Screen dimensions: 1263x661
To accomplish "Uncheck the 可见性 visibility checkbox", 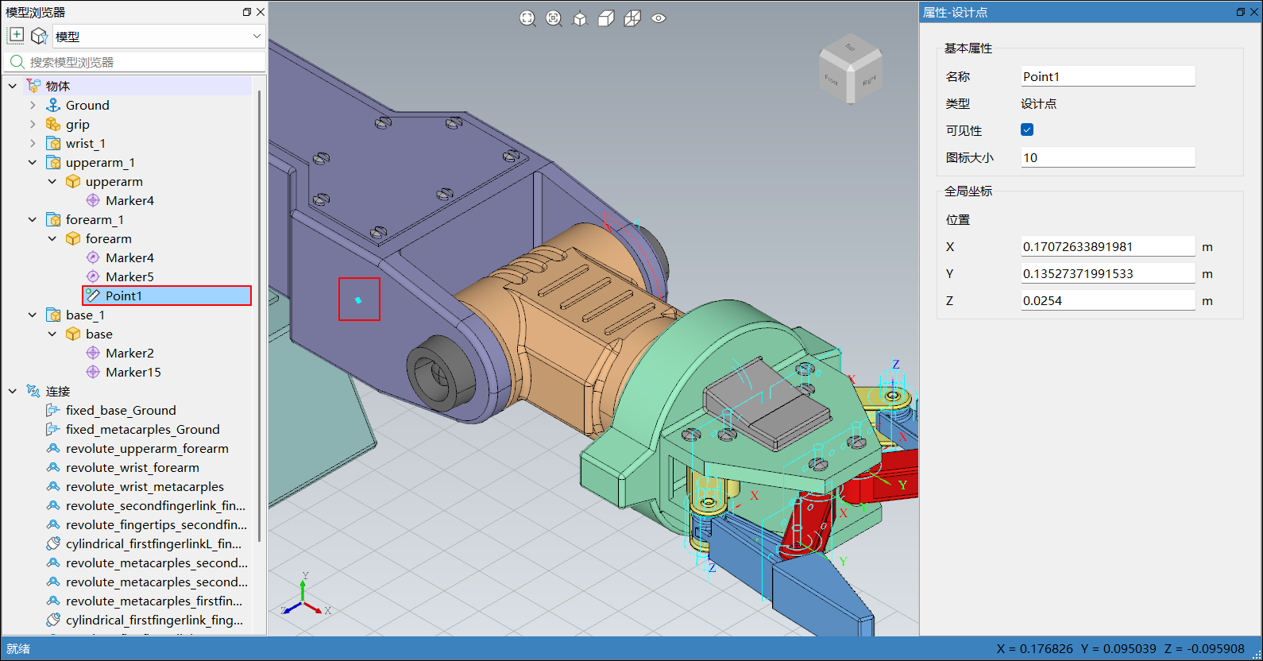I will point(1027,129).
